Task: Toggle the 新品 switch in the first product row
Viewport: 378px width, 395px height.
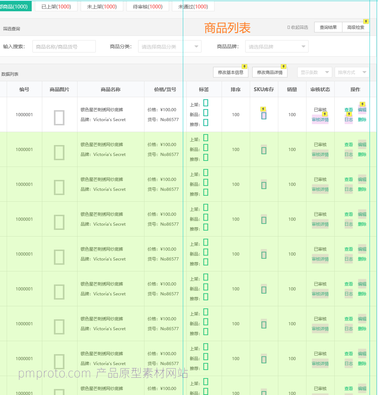Action: pos(206,113)
